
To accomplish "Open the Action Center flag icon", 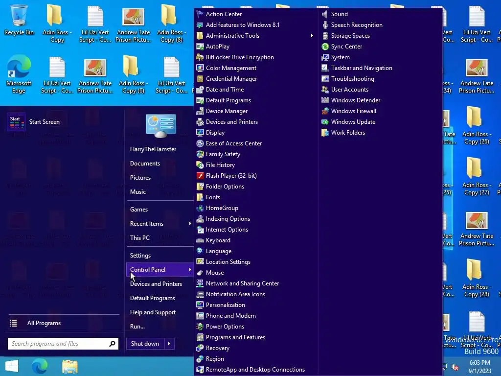I will coord(200,14).
